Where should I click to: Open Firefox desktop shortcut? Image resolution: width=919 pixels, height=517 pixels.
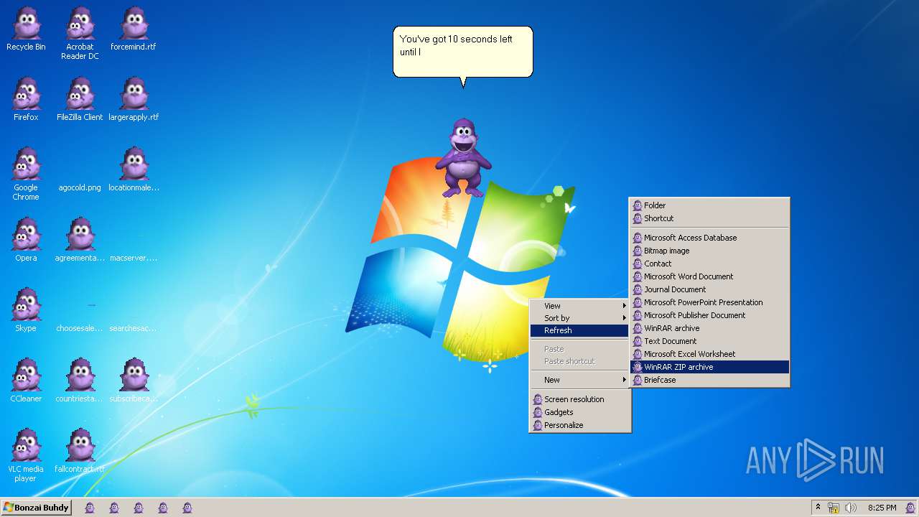tap(26, 99)
